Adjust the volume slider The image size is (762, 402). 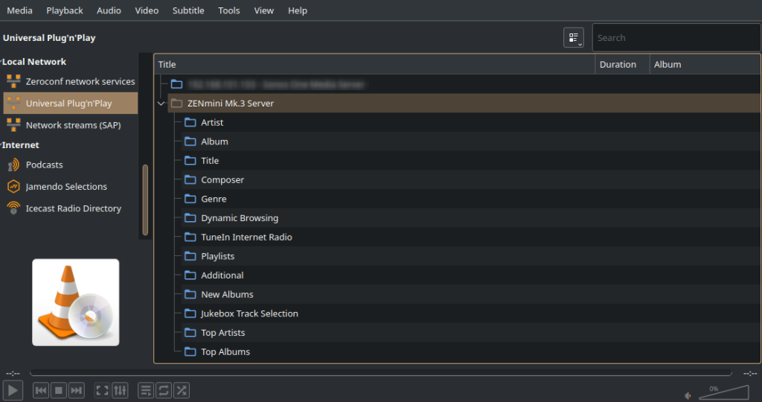(724, 392)
